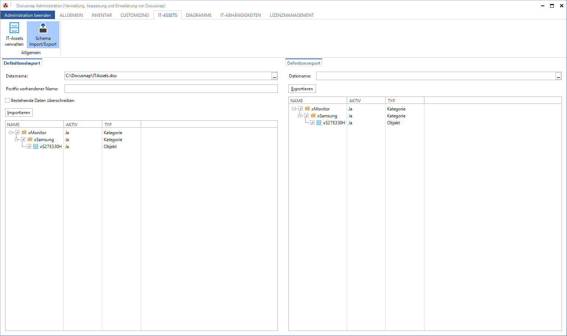Viewport: 567px width, 336px height.
Task: Click Postfix vorhandener Name input field
Action: (x=171, y=89)
